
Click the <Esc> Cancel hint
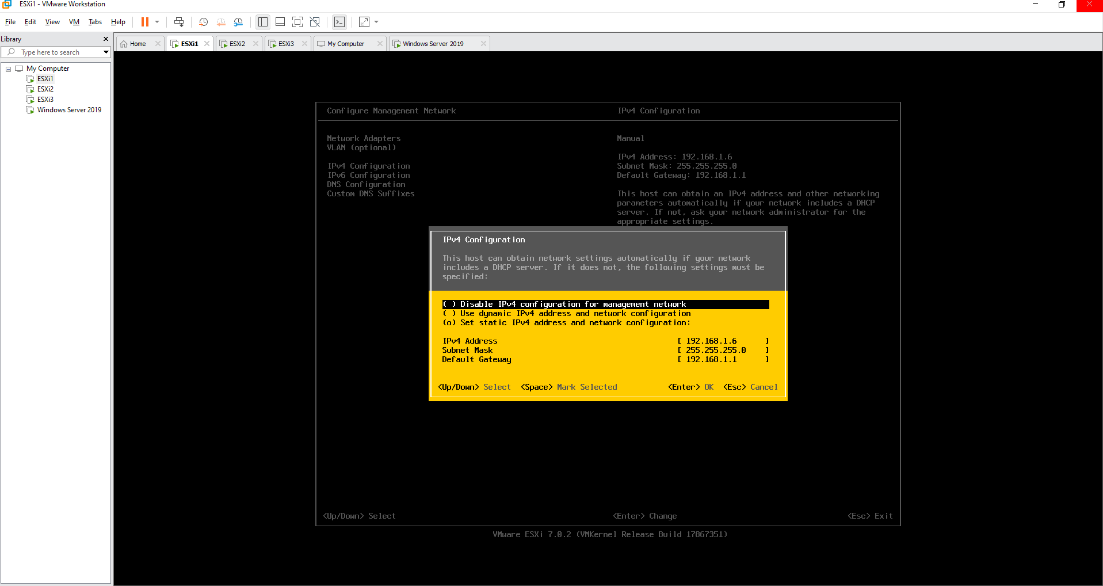coord(750,387)
